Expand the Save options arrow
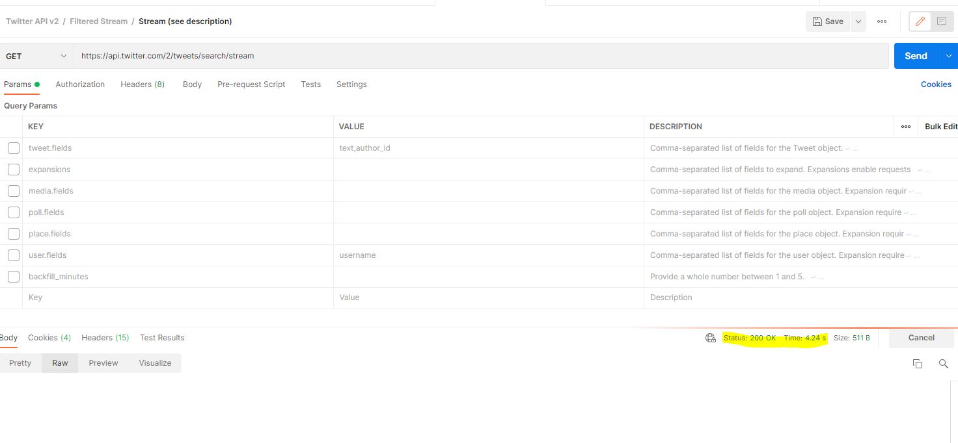Image resolution: width=958 pixels, height=443 pixels. pos(858,21)
